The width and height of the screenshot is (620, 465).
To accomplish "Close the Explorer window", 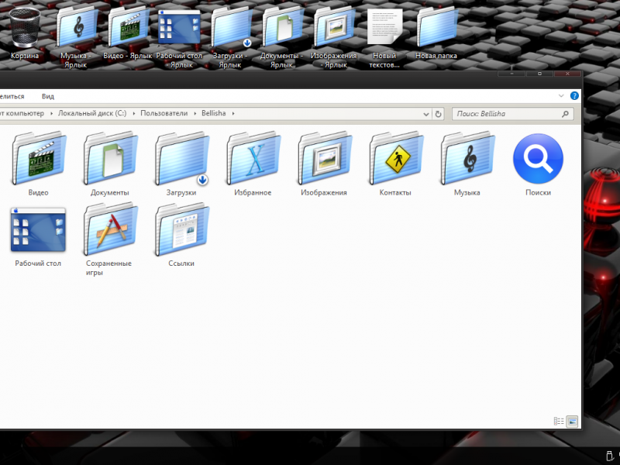I will (567, 74).
